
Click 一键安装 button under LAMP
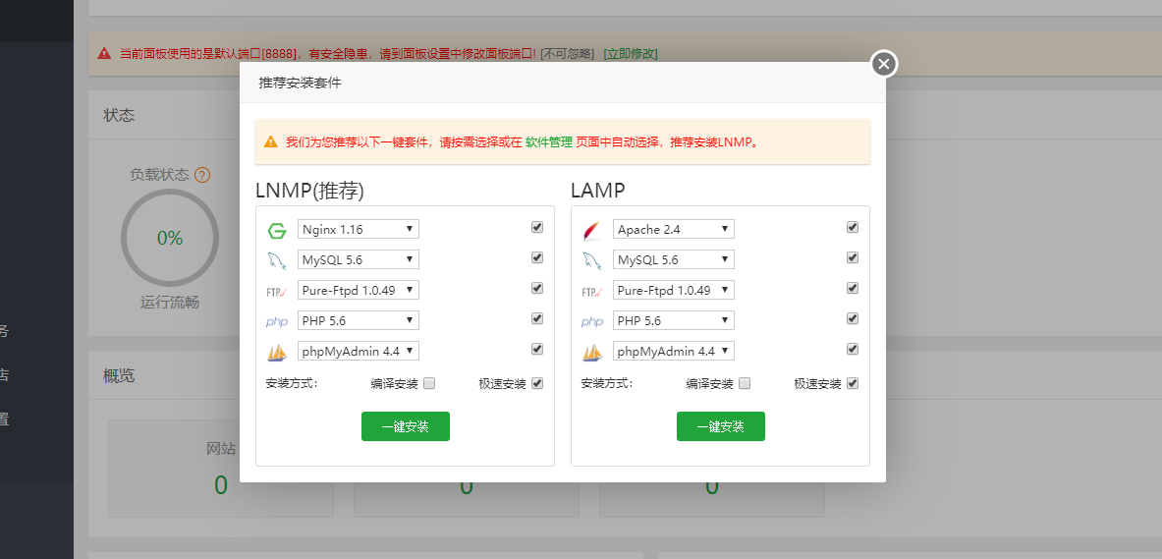tap(720, 426)
